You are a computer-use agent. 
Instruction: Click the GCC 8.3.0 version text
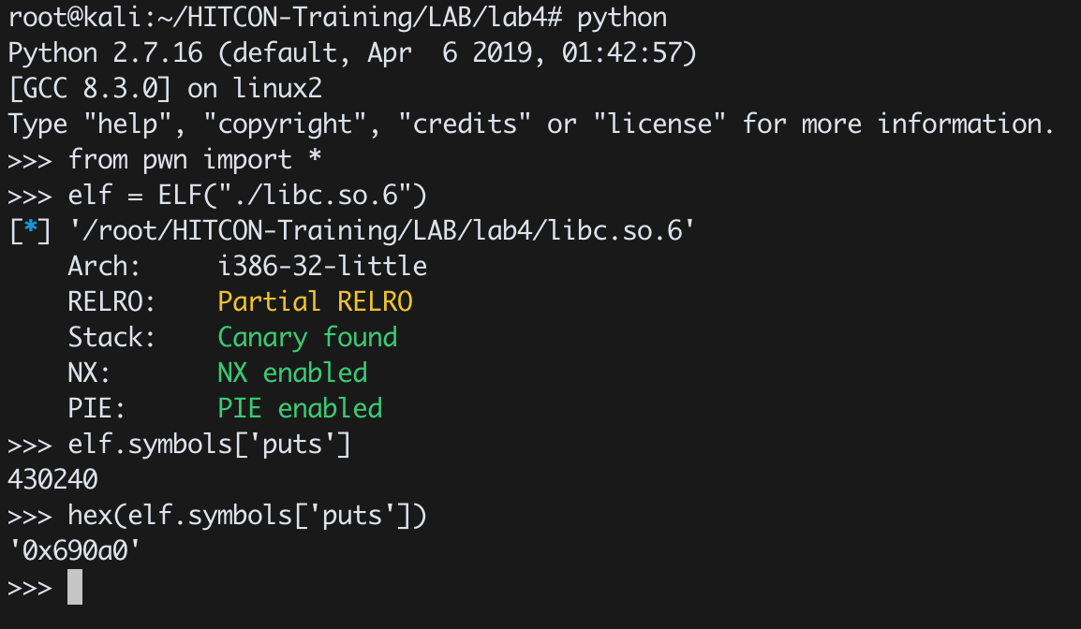(x=90, y=89)
